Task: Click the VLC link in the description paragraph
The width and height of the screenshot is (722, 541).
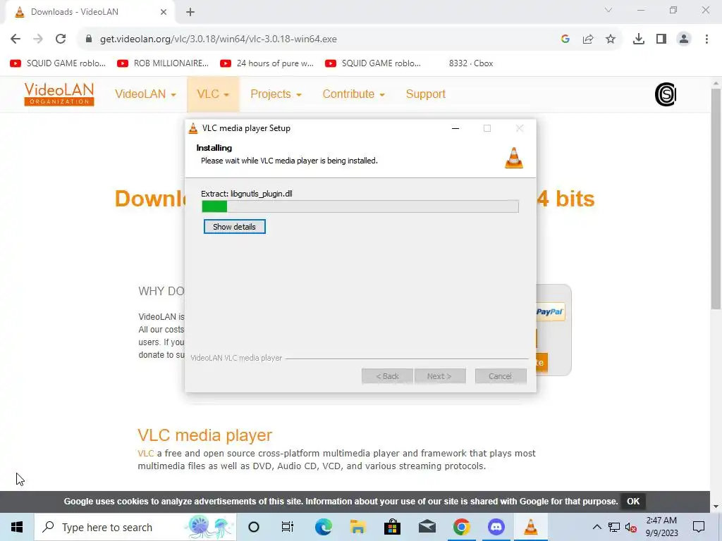Action: coord(145,454)
